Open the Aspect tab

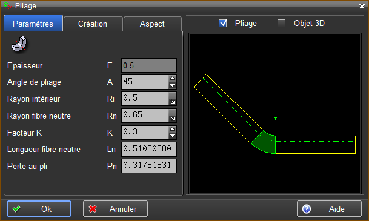coord(152,24)
